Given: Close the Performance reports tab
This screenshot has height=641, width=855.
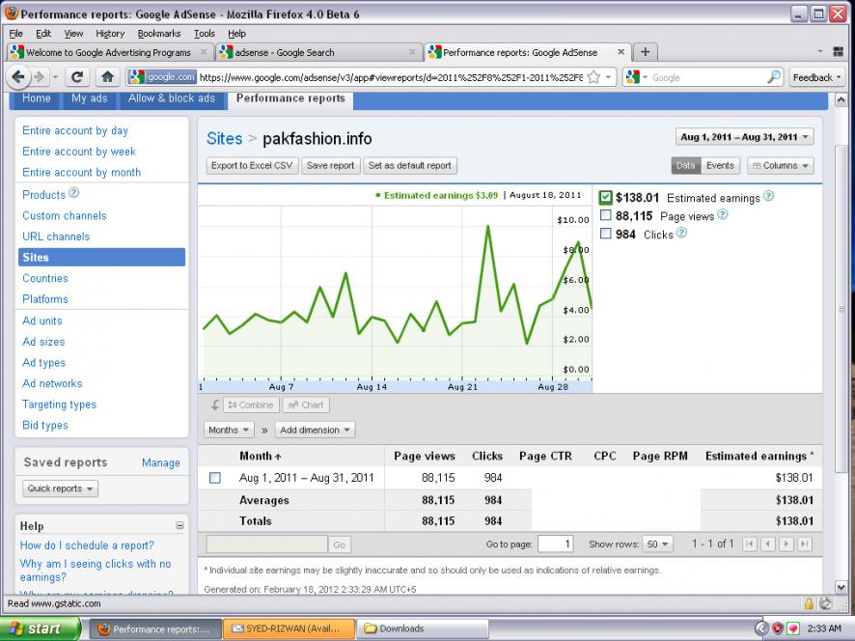Looking at the screenshot, I should coord(621,52).
